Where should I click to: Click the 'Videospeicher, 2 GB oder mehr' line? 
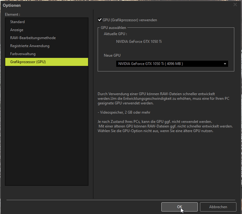pos(124,112)
